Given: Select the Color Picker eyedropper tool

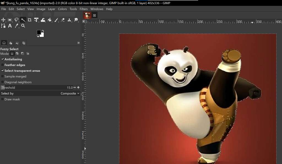Looking at the screenshot, I should [17, 26].
